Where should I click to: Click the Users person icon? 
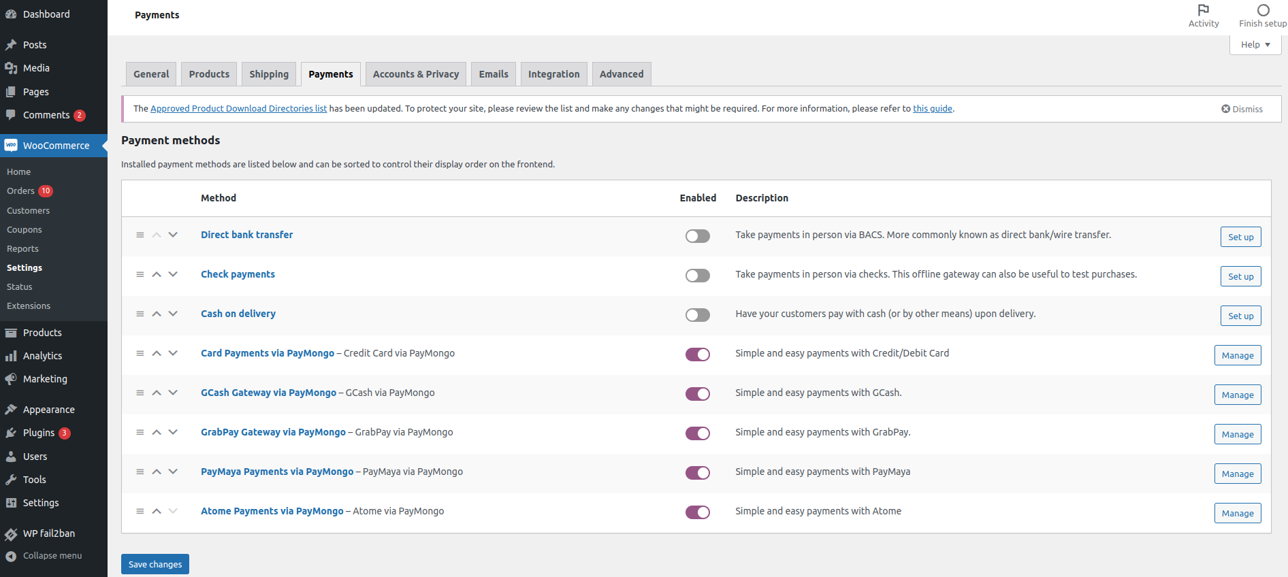(x=11, y=457)
